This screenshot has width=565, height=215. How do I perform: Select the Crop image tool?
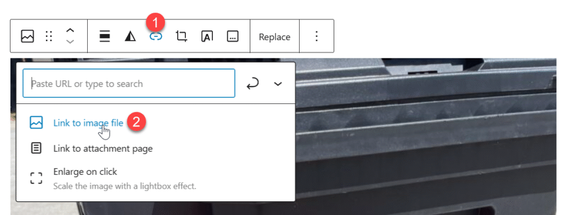coord(182,36)
